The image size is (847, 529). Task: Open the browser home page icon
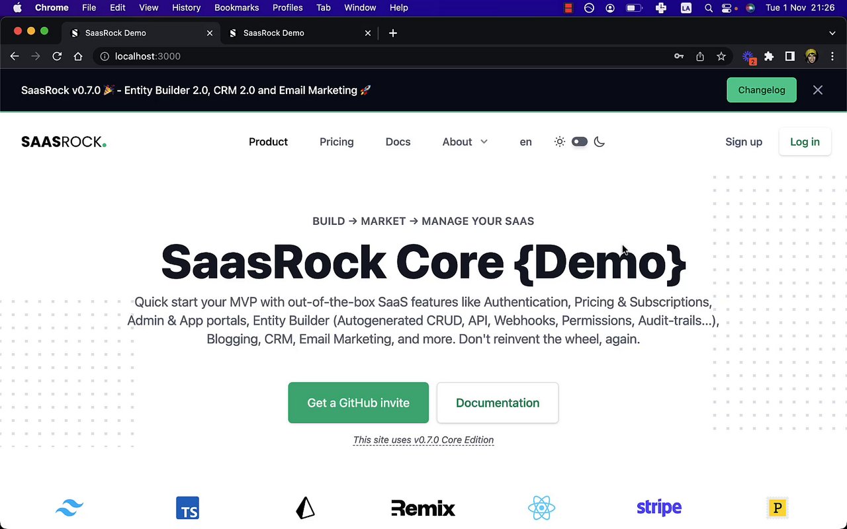pyautogui.click(x=78, y=56)
